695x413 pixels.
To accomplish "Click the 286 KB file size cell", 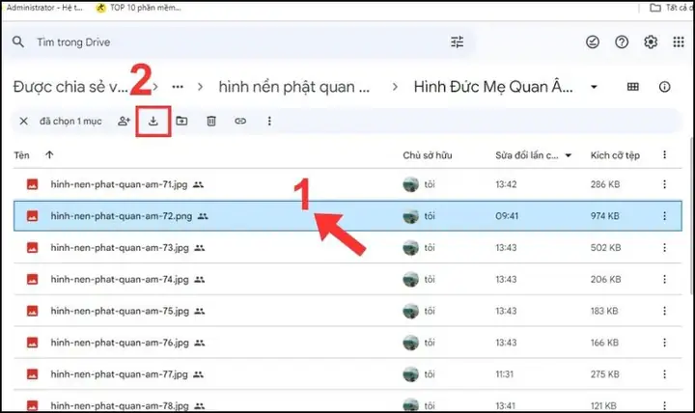I will [x=605, y=184].
